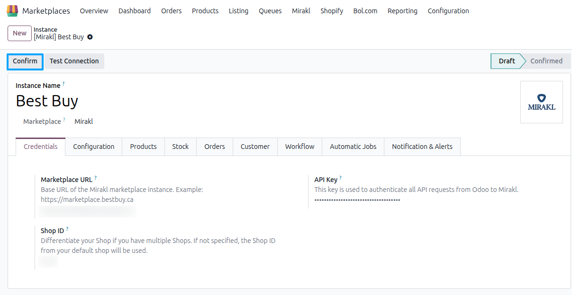572x295 pixels.
Task: Open the Products top menu
Action: [205, 11]
